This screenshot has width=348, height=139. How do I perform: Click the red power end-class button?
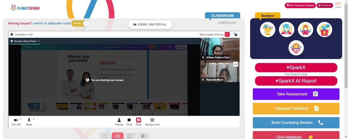118,136
